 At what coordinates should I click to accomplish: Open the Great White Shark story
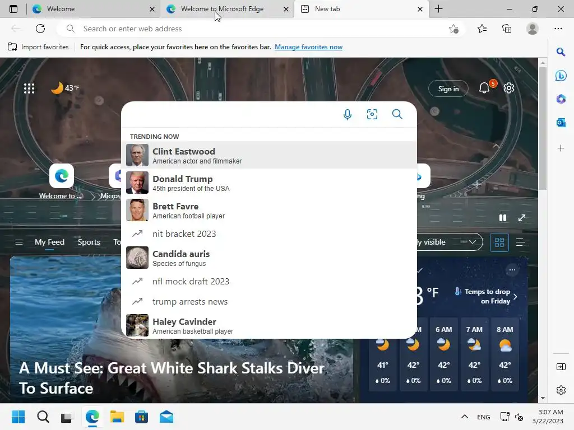point(182,329)
